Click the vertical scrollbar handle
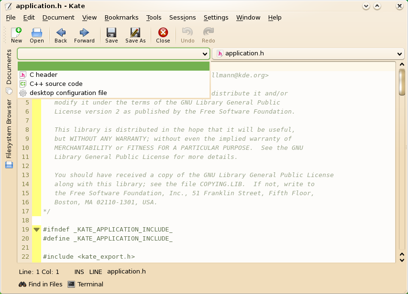 coord(402,82)
